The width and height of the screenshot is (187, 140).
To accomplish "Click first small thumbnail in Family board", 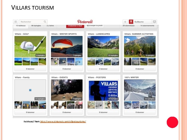I will click(18, 105).
